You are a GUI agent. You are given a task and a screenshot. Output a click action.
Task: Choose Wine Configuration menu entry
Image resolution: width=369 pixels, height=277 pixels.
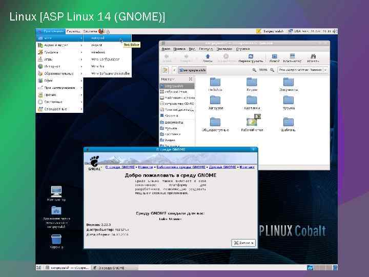point(107,60)
